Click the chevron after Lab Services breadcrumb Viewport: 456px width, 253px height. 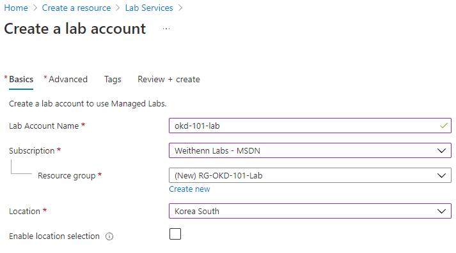tap(180, 8)
